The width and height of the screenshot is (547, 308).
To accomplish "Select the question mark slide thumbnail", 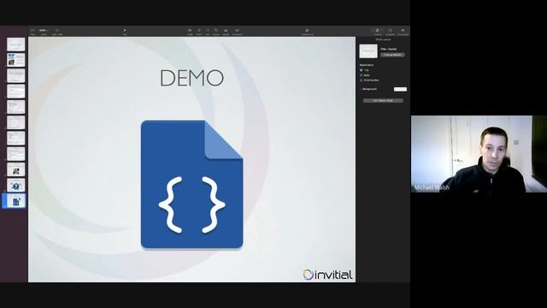I will point(16,185).
